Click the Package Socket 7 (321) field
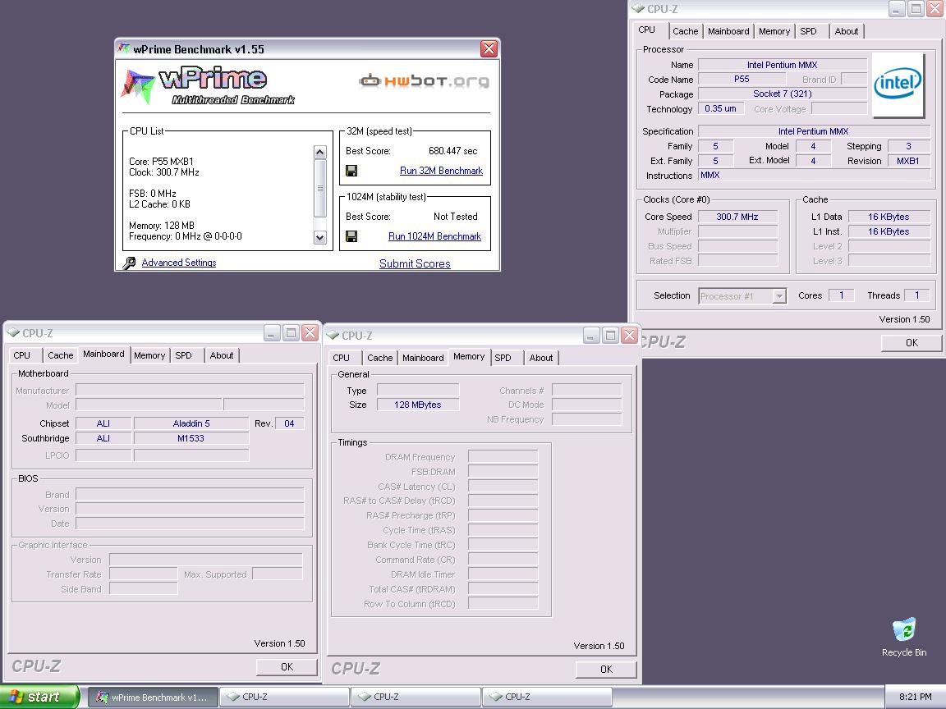The width and height of the screenshot is (946, 709). (x=782, y=94)
